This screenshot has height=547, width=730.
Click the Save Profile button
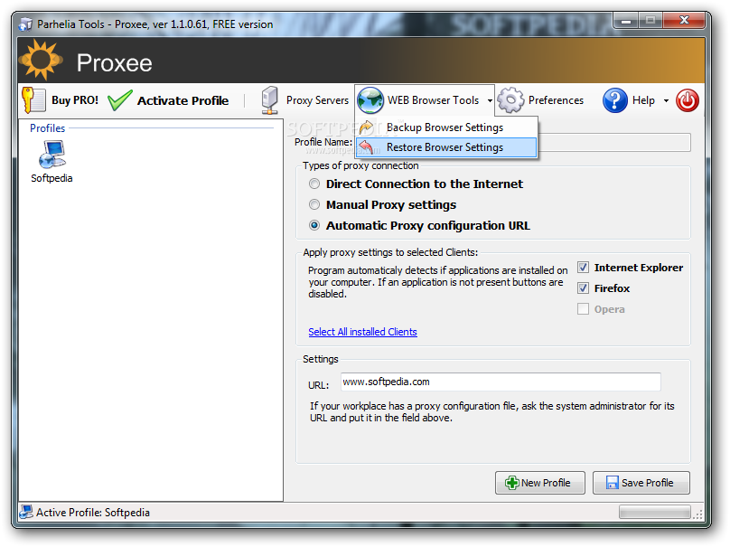pyautogui.click(x=641, y=483)
